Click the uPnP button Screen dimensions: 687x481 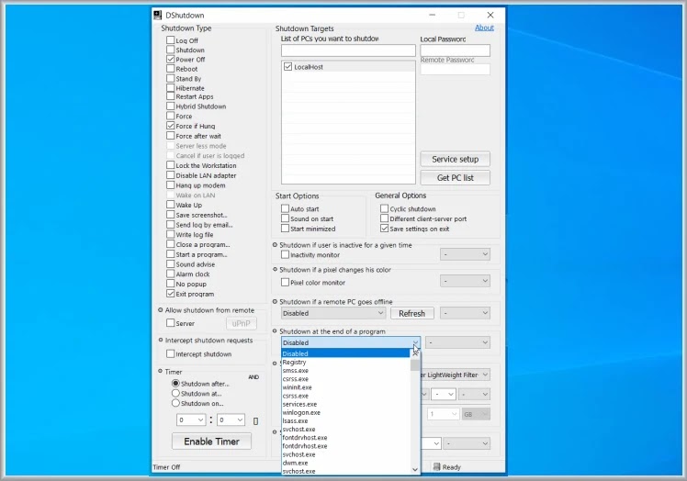(x=242, y=323)
